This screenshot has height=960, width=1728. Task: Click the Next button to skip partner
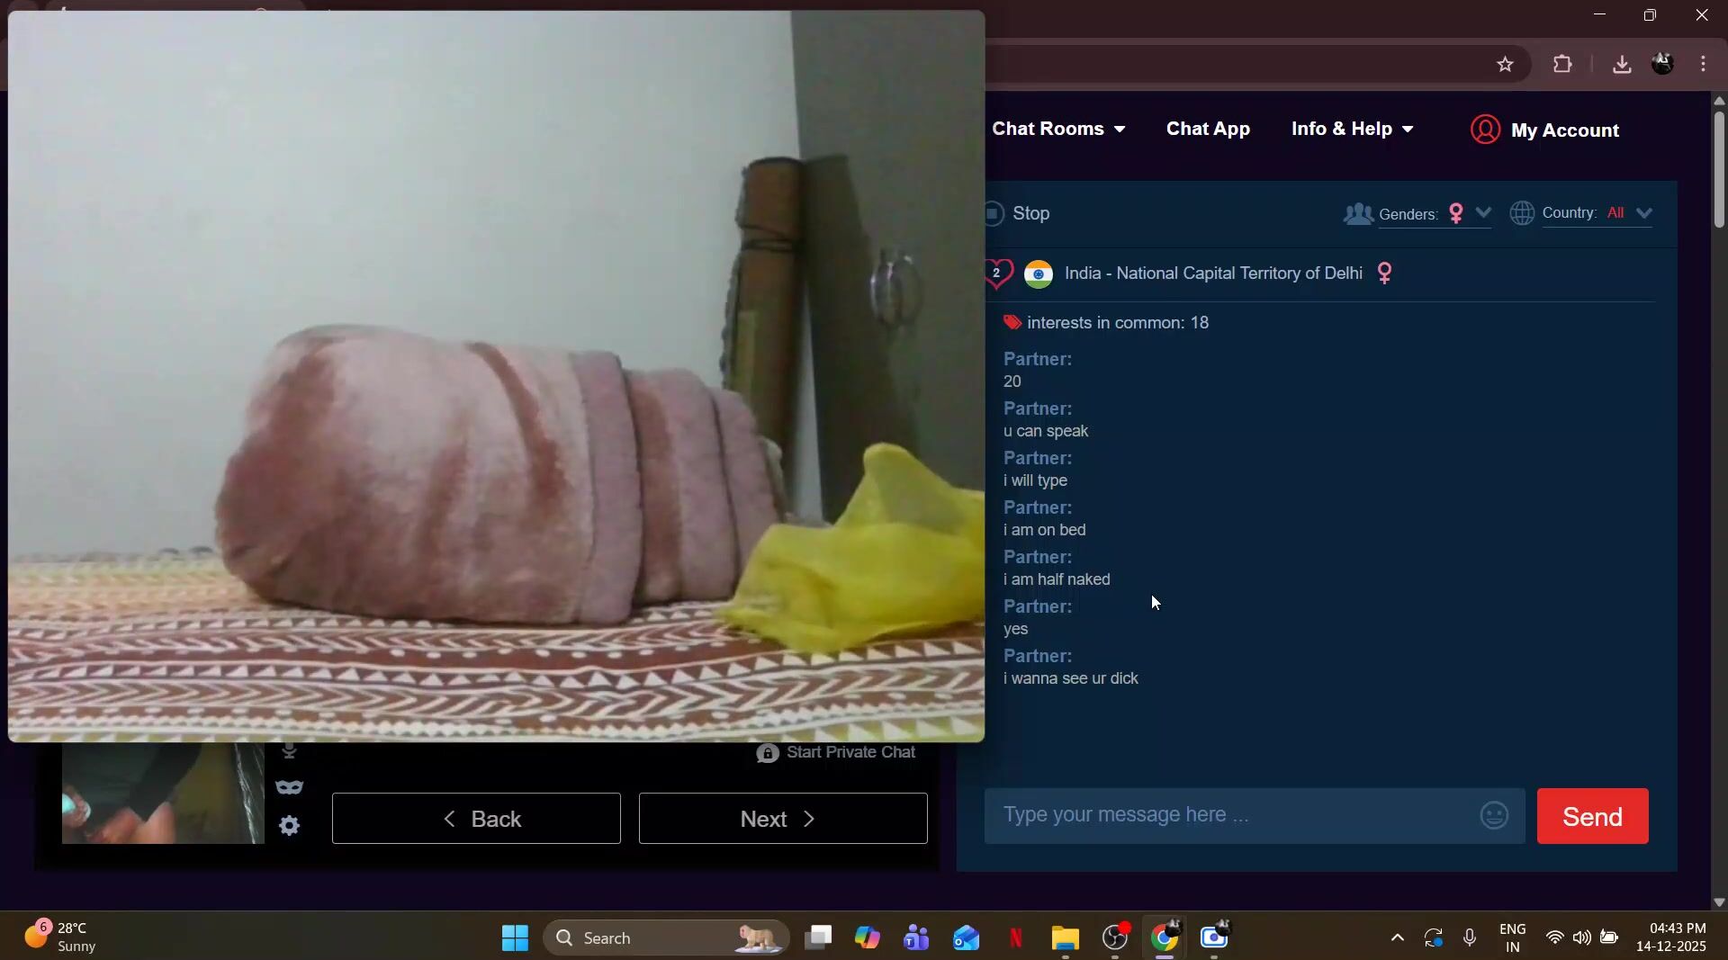(782, 819)
